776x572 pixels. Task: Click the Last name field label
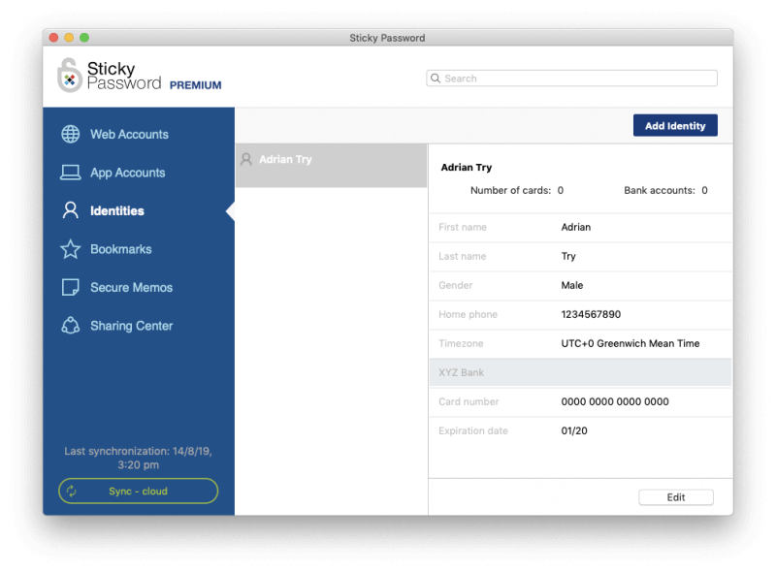(463, 256)
